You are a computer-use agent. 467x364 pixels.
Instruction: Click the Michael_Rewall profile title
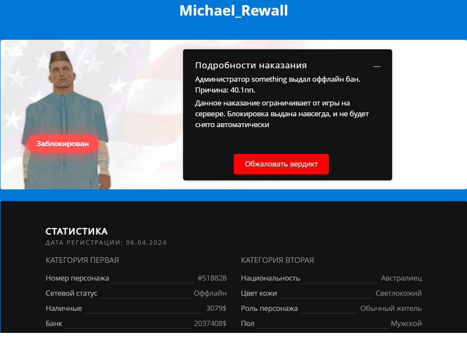click(x=233, y=11)
